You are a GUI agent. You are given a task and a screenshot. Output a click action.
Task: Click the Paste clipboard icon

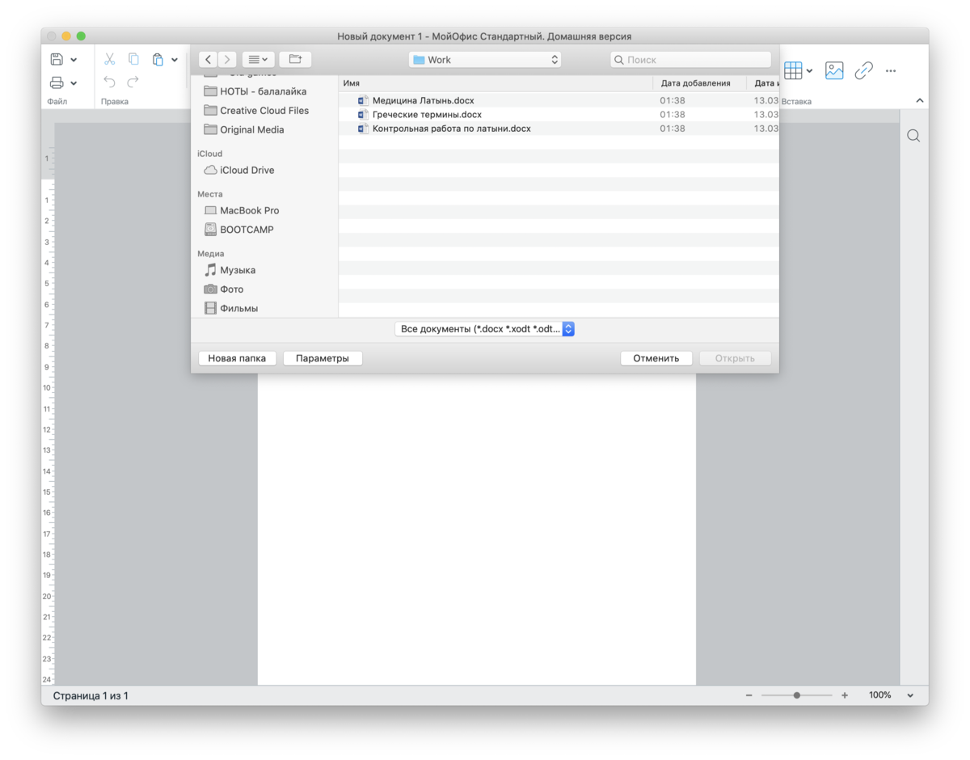[x=158, y=59]
